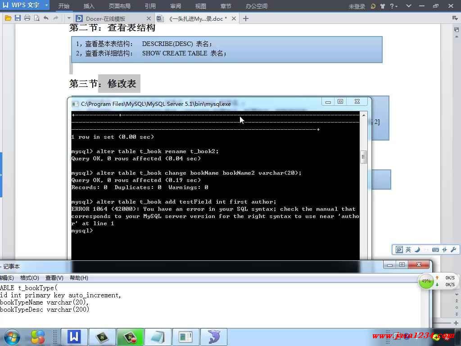Click the green screen recorder taskbar button

click(x=130, y=337)
